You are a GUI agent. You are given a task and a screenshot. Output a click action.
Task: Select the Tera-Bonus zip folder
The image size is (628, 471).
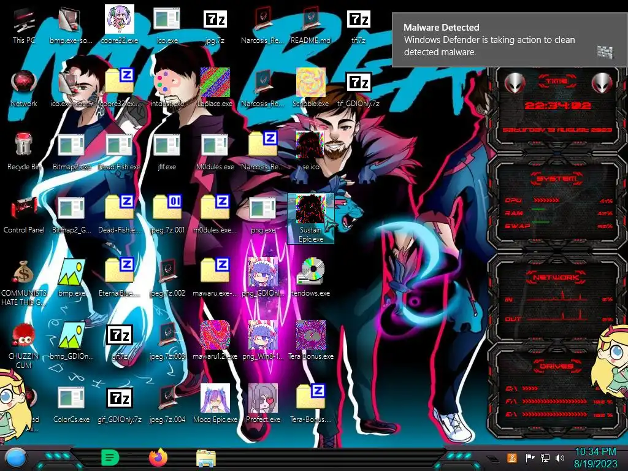(x=310, y=404)
